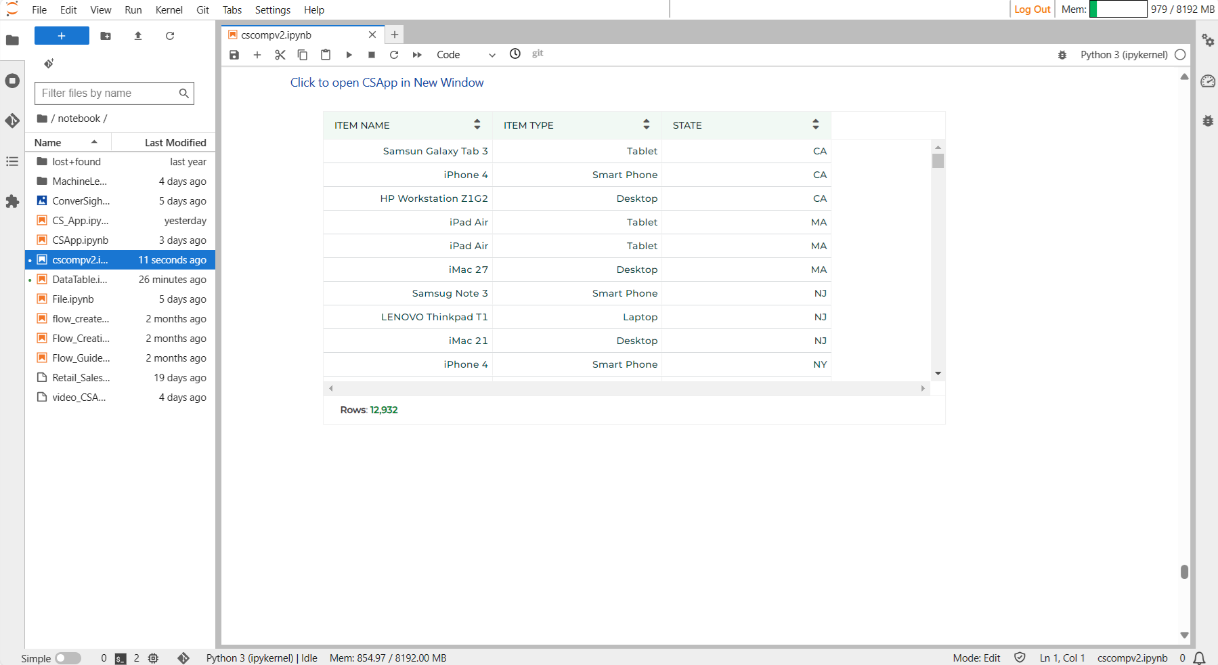
Task: Open the File menu
Action: tap(39, 9)
